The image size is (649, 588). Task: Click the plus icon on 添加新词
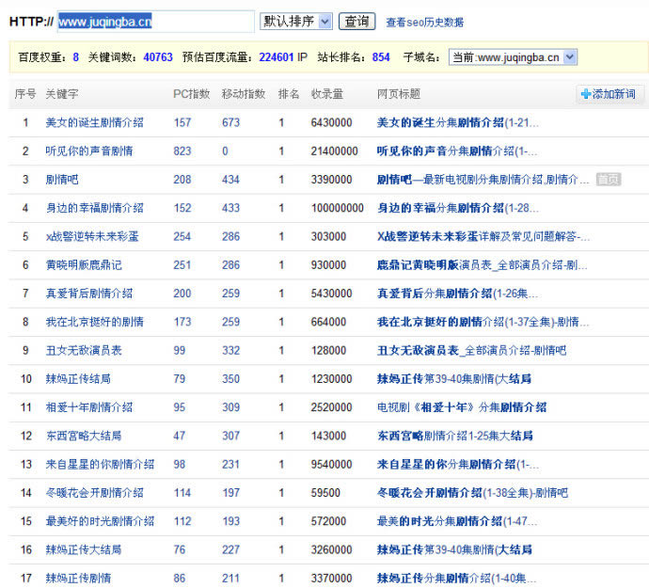click(586, 94)
